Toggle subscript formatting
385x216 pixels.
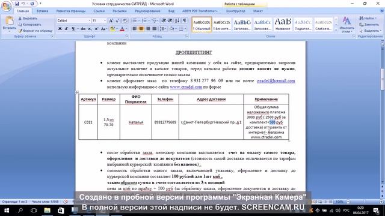point(90,29)
